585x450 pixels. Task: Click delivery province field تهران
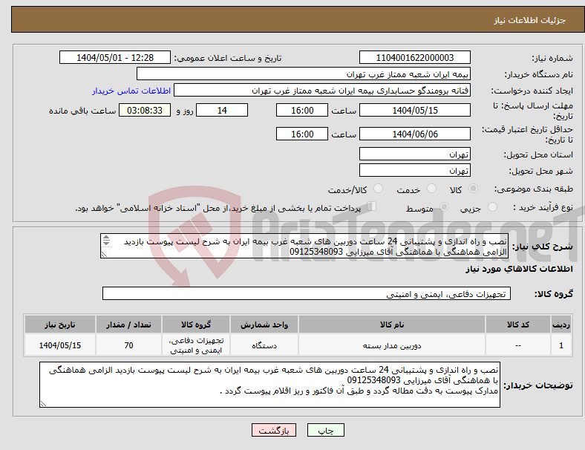pos(415,154)
